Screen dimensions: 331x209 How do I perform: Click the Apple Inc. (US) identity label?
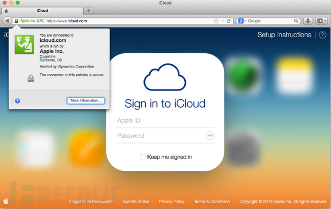(x=32, y=21)
